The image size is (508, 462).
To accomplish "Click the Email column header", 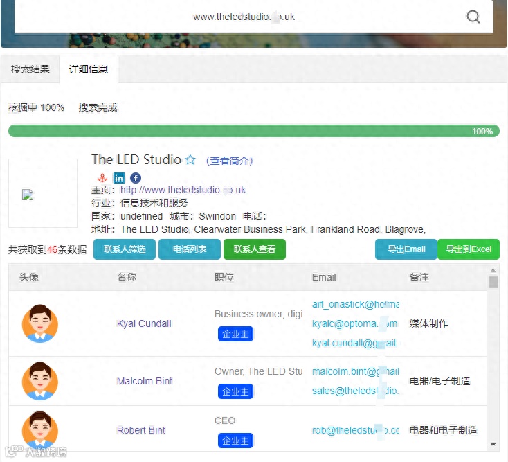I will 324,277.
